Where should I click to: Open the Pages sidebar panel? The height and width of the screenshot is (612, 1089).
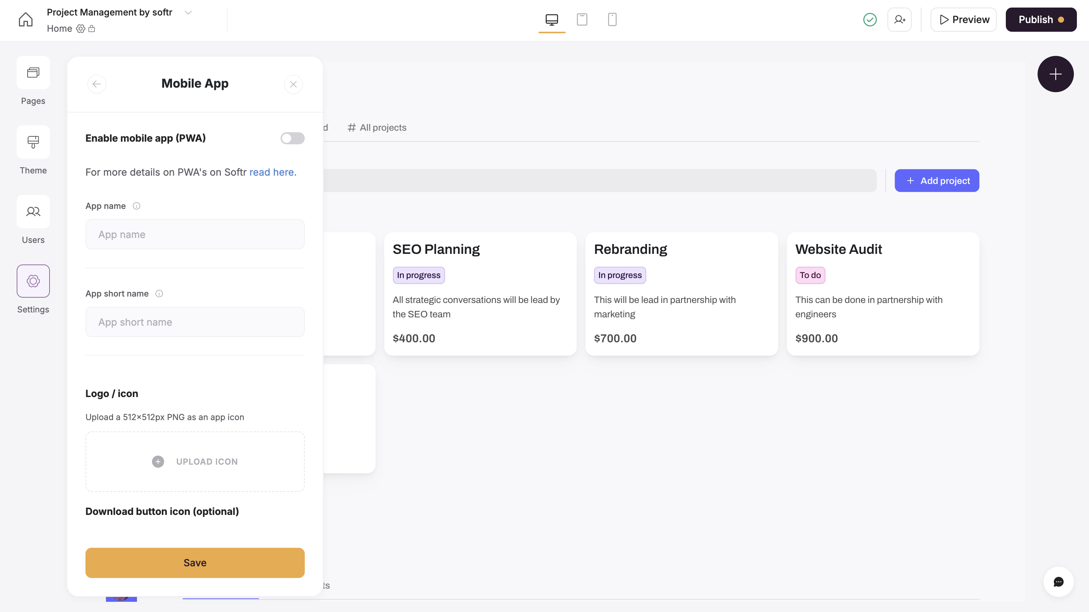click(x=33, y=73)
